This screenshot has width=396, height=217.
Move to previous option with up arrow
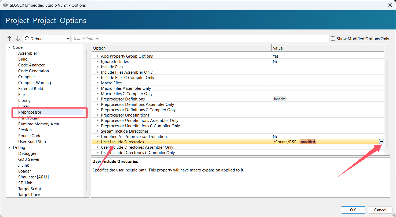pyautogui.click(x=9, y=39)
